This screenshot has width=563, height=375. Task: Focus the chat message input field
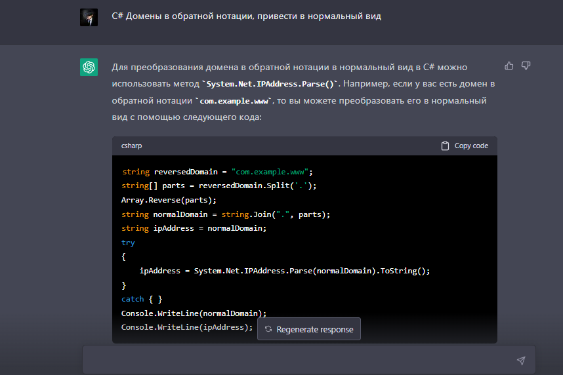coord(295,360)
